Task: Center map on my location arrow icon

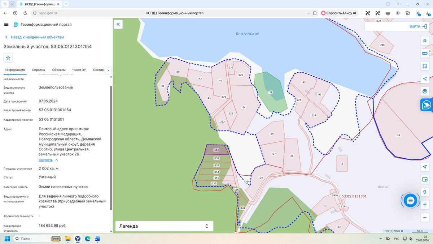Action: (x=425, y=167)
